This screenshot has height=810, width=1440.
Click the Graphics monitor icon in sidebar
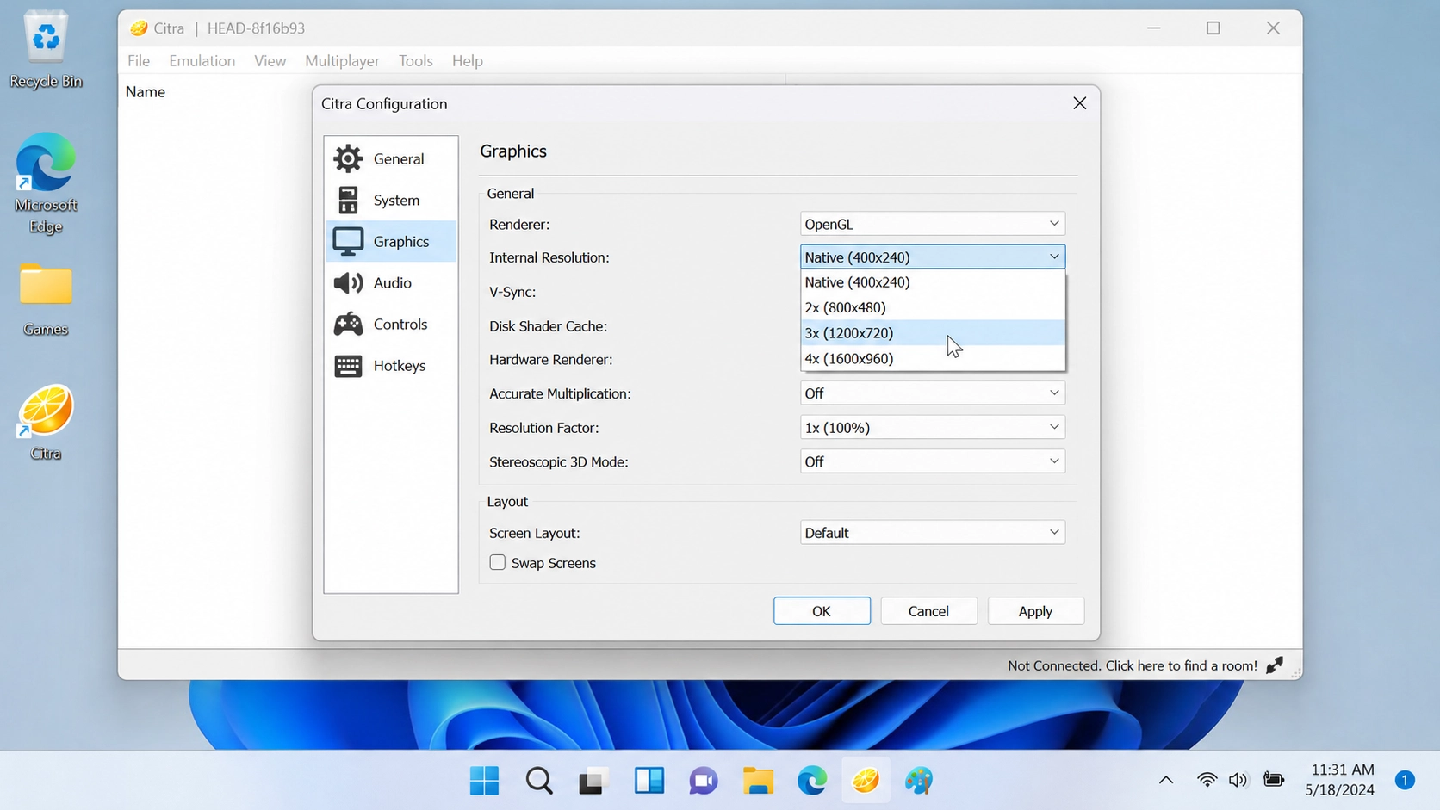point(348,241)
